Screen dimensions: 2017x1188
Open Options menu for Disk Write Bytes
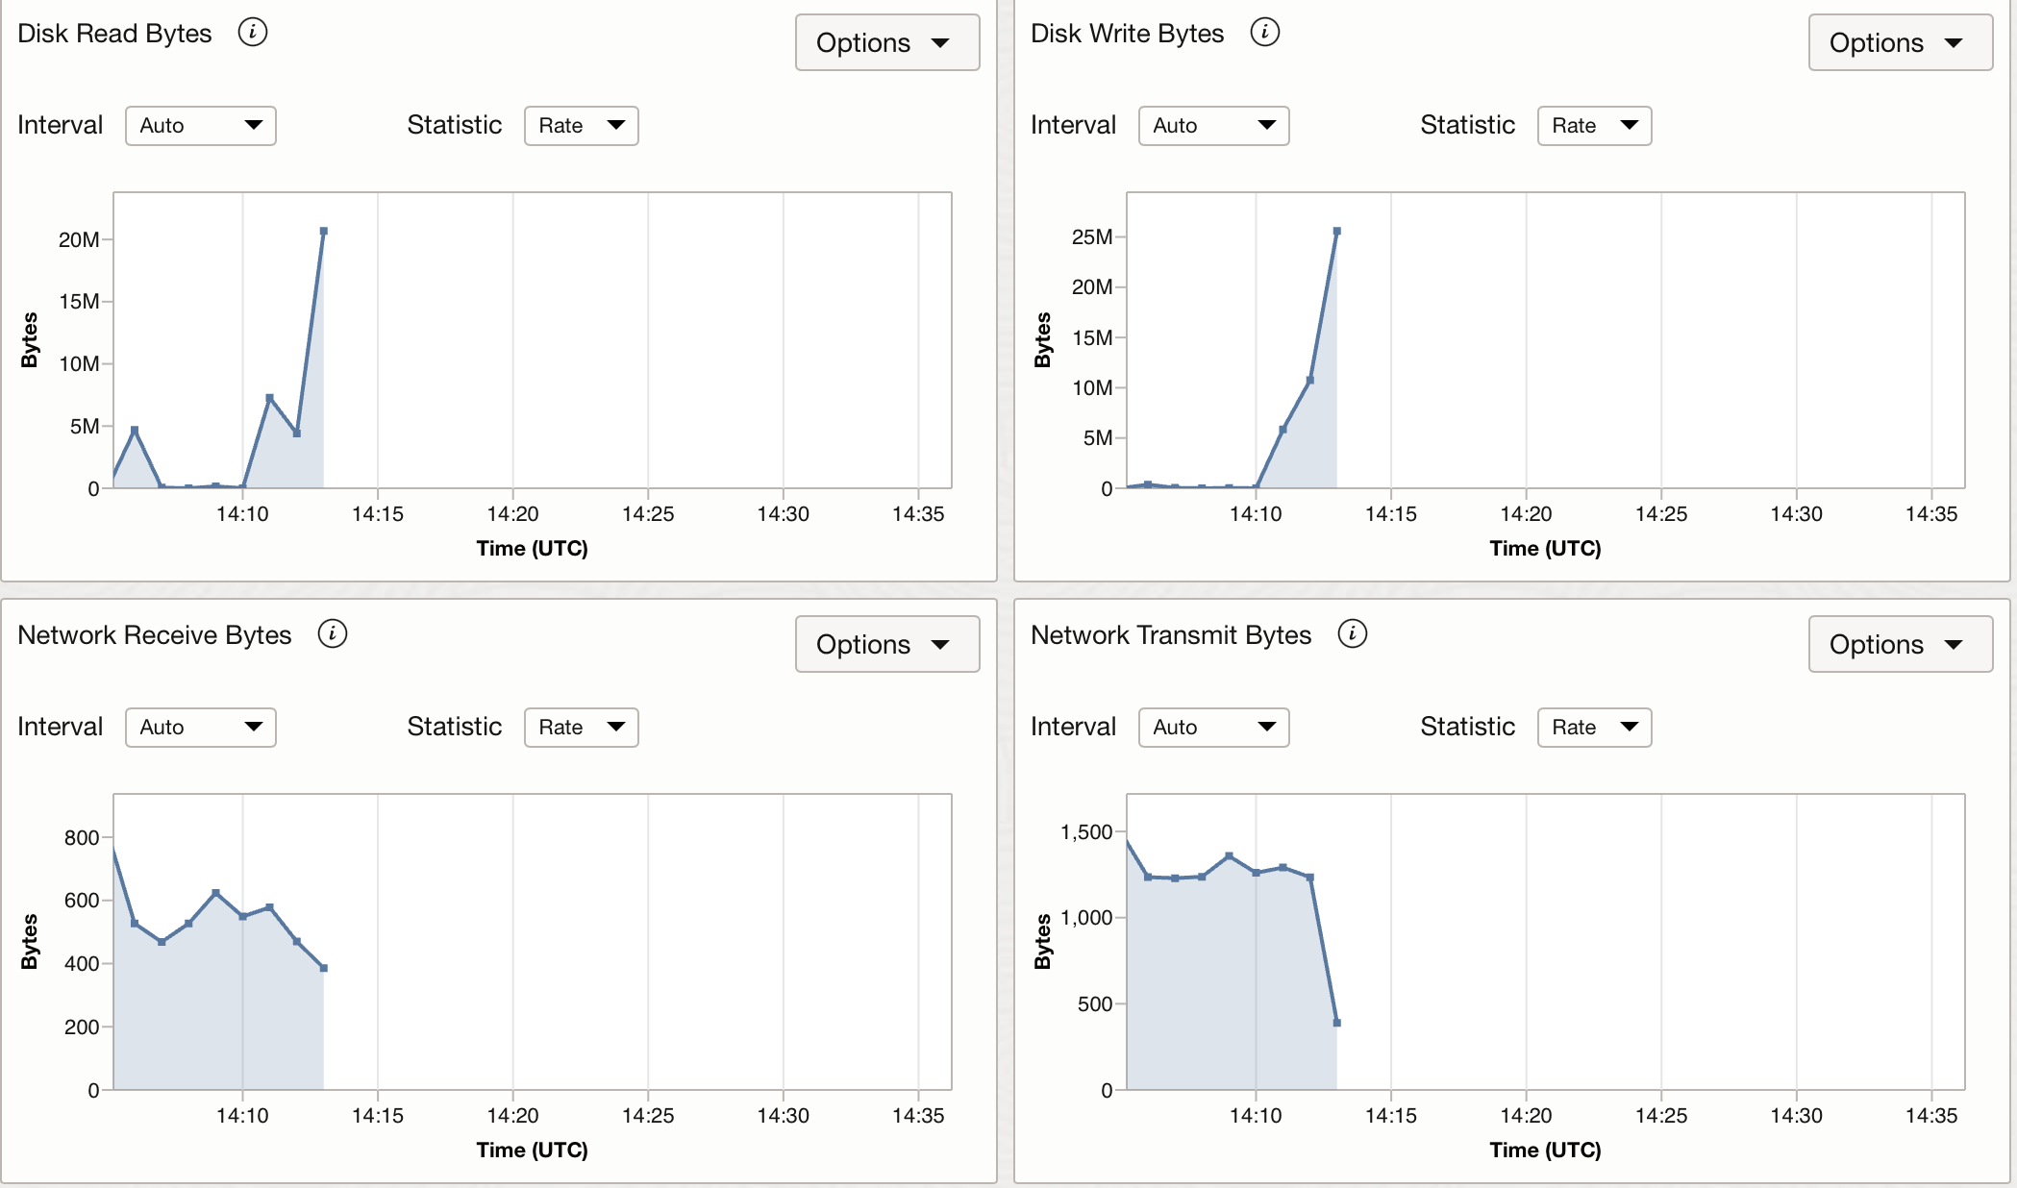(x=1900, y=42)
